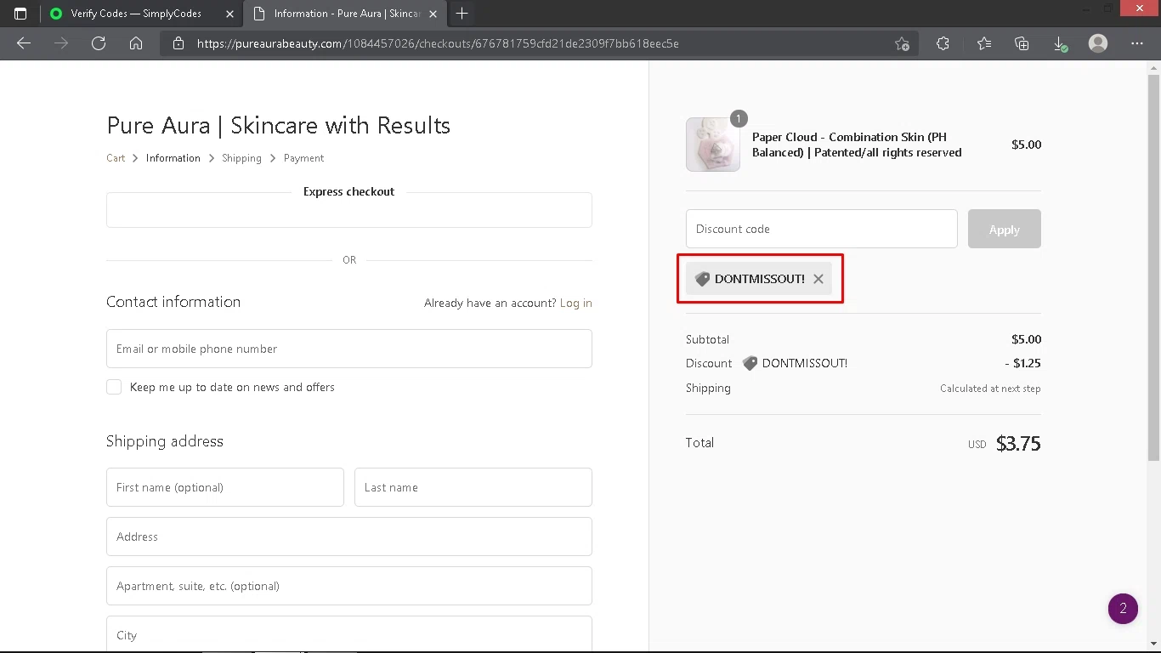Click the Pure Aura store title

[x=279, y=126]
